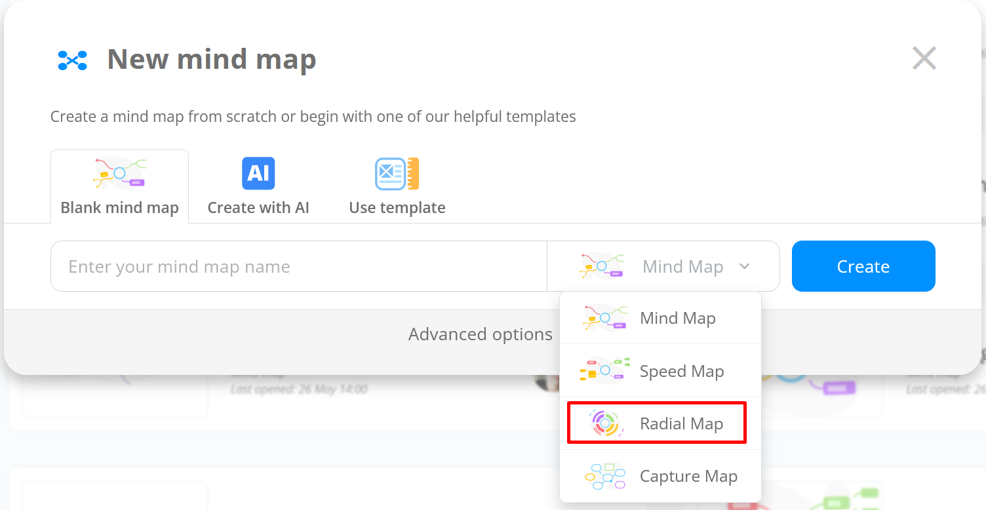Click the Mind Map layout selector label
986x510 pixels.
click(682, 267)
